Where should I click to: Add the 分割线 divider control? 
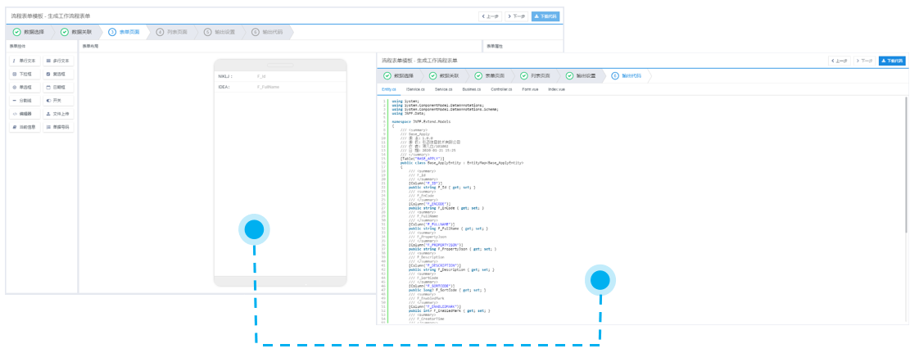[x=24, y=100]
